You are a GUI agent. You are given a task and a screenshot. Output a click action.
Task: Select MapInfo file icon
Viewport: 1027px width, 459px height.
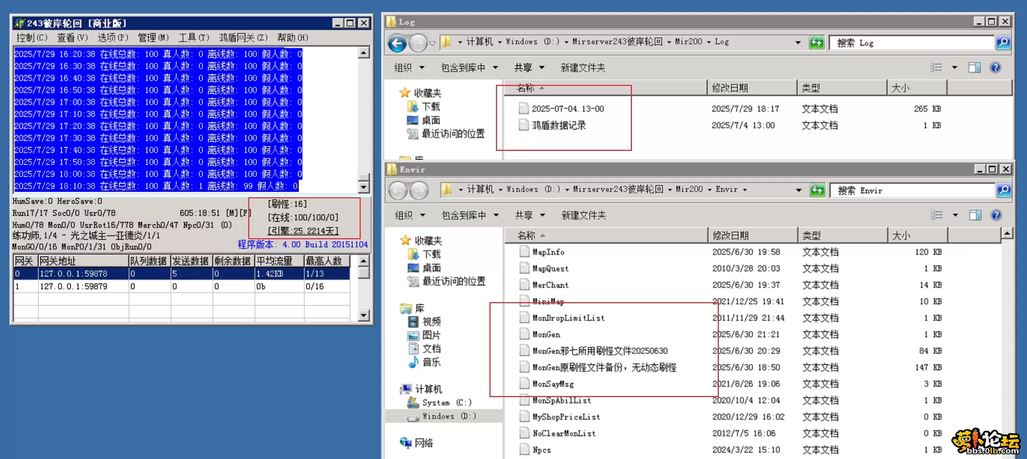point(524,252)
